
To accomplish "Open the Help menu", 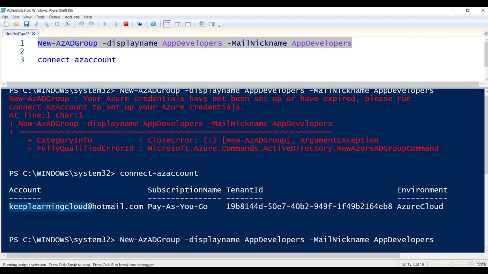I will point(88,17).
